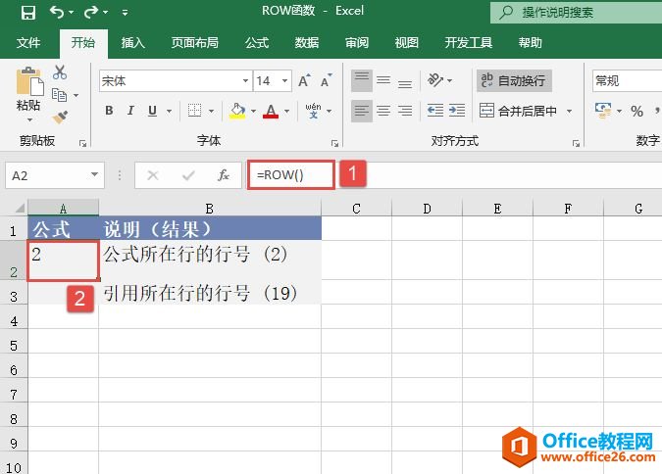
Task: Open the Undo history dropdown arrow
Action: (71, 13)
